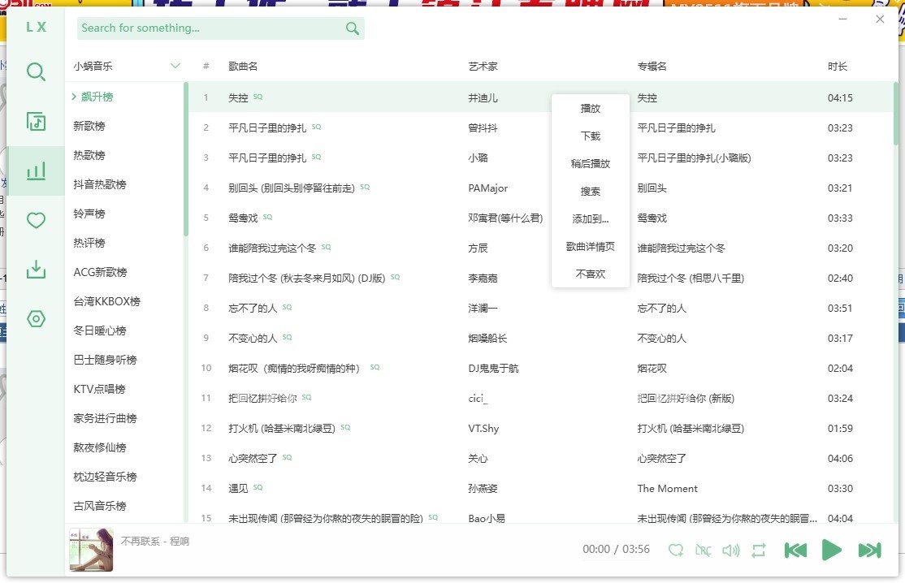
Task: Open favorites via the heart icon
Action: point(36,220)
